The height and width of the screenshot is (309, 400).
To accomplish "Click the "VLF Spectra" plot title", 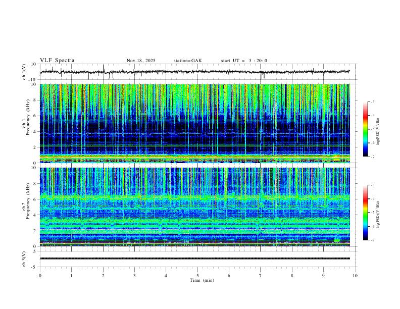I will 57,61.
